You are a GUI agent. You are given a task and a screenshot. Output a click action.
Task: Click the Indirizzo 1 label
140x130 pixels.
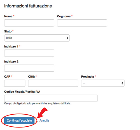click(11, 46)
